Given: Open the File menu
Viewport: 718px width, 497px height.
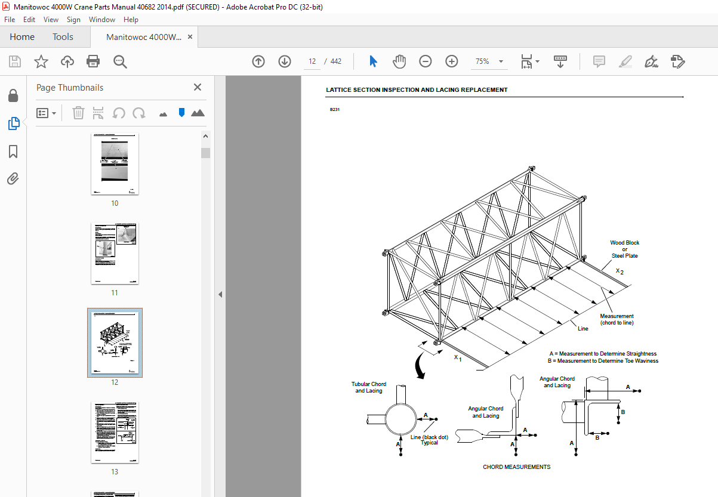Looking at the screenshot, I should 10,20.
